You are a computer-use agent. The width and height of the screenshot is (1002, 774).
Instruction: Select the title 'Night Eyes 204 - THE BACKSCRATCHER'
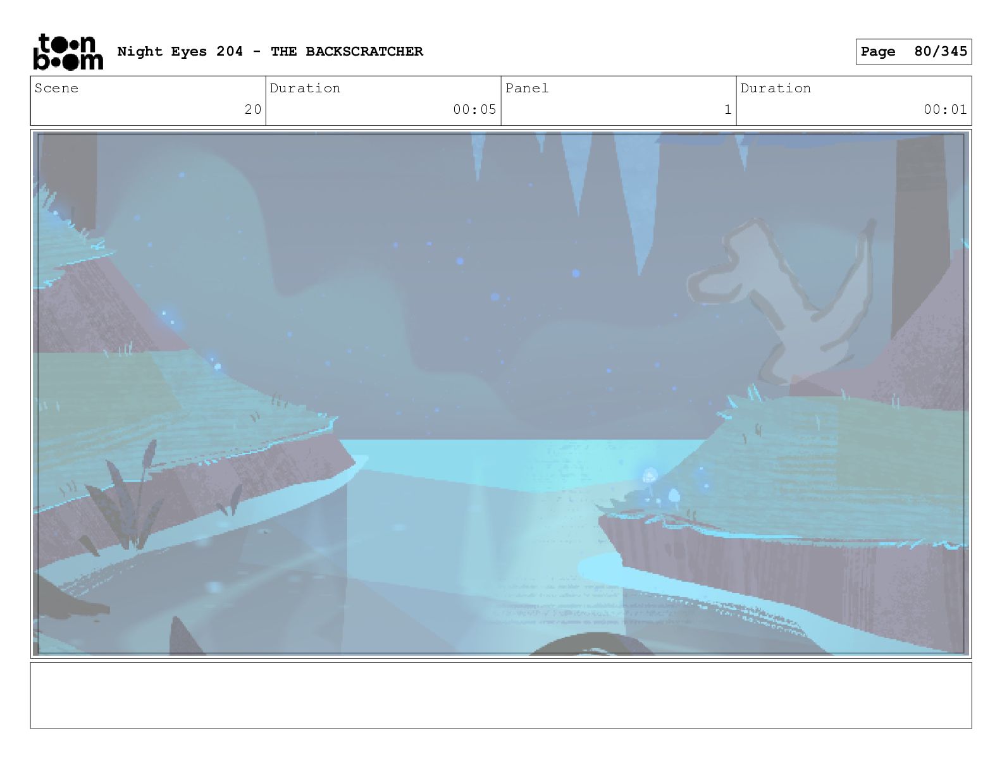pos(270,51)
